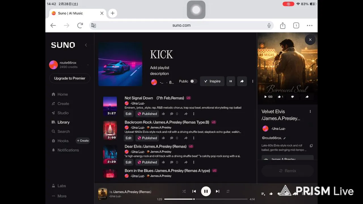This screenshot has width=363, height=204.
Task: Click Published on Dear Elvis
Action: [x=147, y=162]
